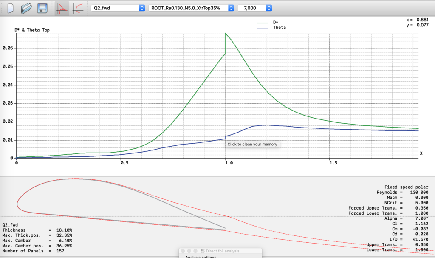Click the XFLR5 icon in Direct foil analysis title
Viewport: 435px width, 258px height.
[202, 251]
